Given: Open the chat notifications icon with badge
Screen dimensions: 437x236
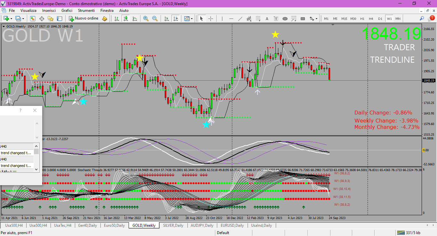Looking at the screenshot, I should (x=431, y=18).
